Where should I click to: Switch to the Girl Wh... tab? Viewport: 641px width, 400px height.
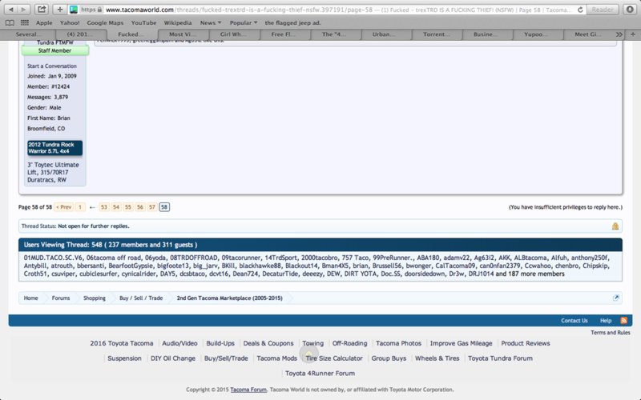pos(233,34)
